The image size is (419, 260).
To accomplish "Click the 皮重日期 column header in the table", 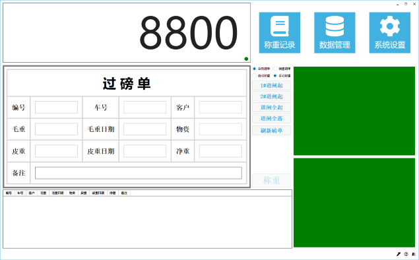I will (x=98, y=193).
